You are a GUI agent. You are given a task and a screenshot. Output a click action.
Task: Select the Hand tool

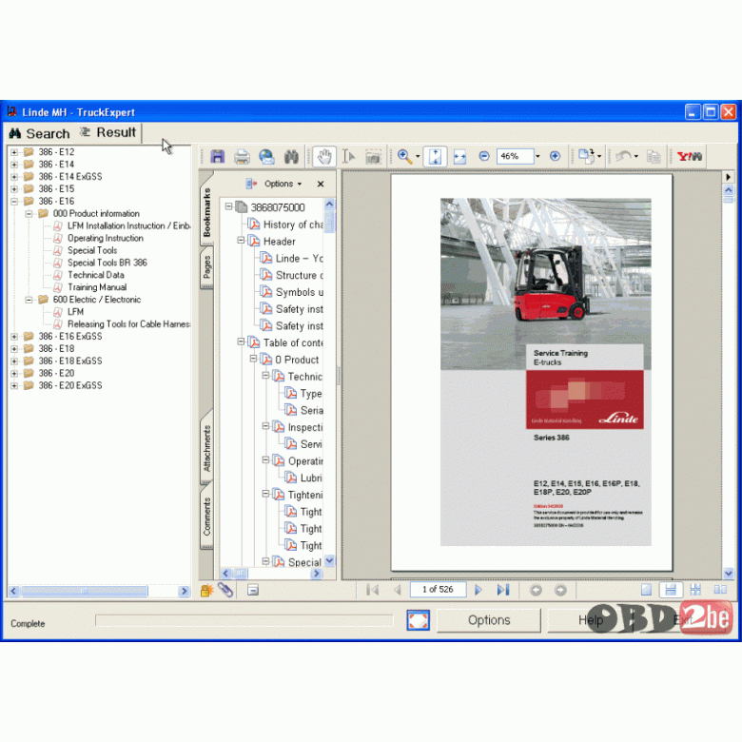click(x=324, y=157)
